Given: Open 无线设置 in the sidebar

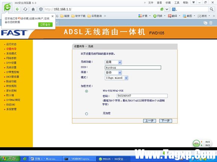Looking at the screenshot, I should click(11, 67).
